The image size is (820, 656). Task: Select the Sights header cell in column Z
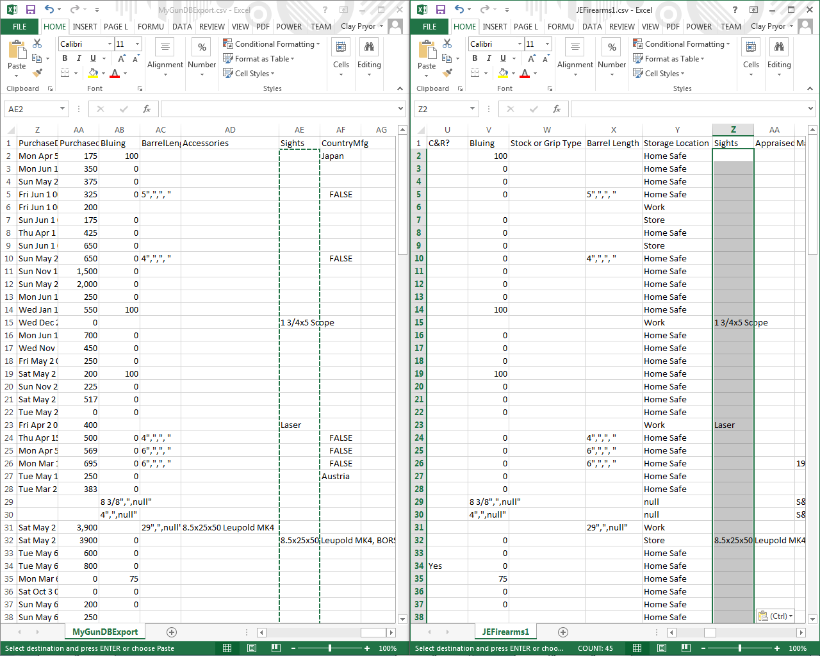733,143
